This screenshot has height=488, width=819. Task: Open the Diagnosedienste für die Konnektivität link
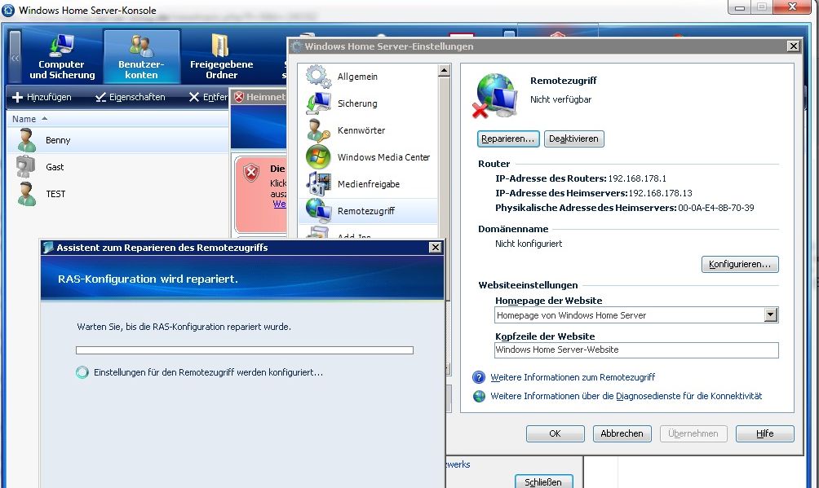[626, 396]
